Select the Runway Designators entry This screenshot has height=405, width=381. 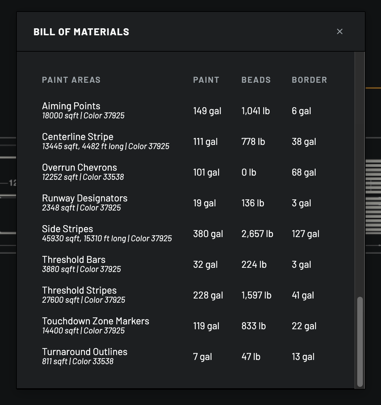coord(85,198)
